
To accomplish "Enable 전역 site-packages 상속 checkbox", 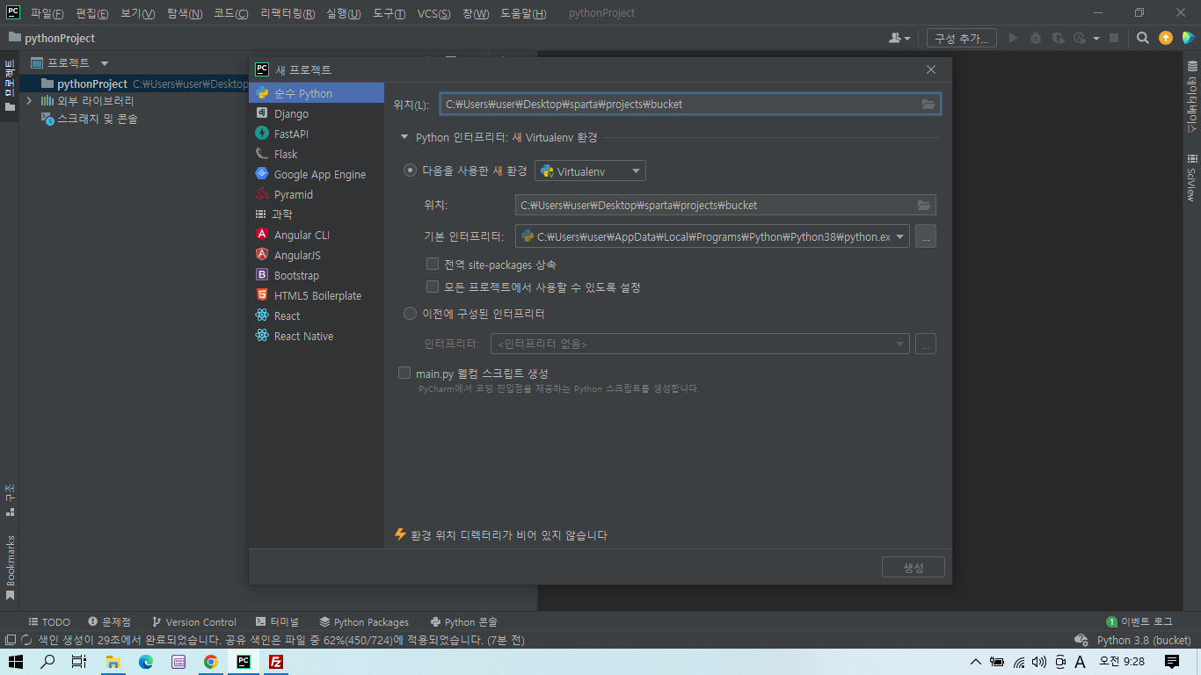I will point(432,264).
